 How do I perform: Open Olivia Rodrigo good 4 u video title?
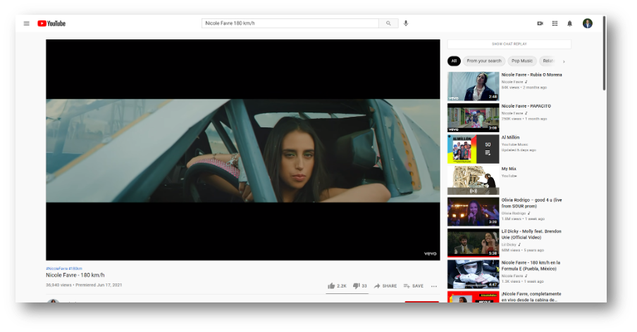tap(532, 203)
